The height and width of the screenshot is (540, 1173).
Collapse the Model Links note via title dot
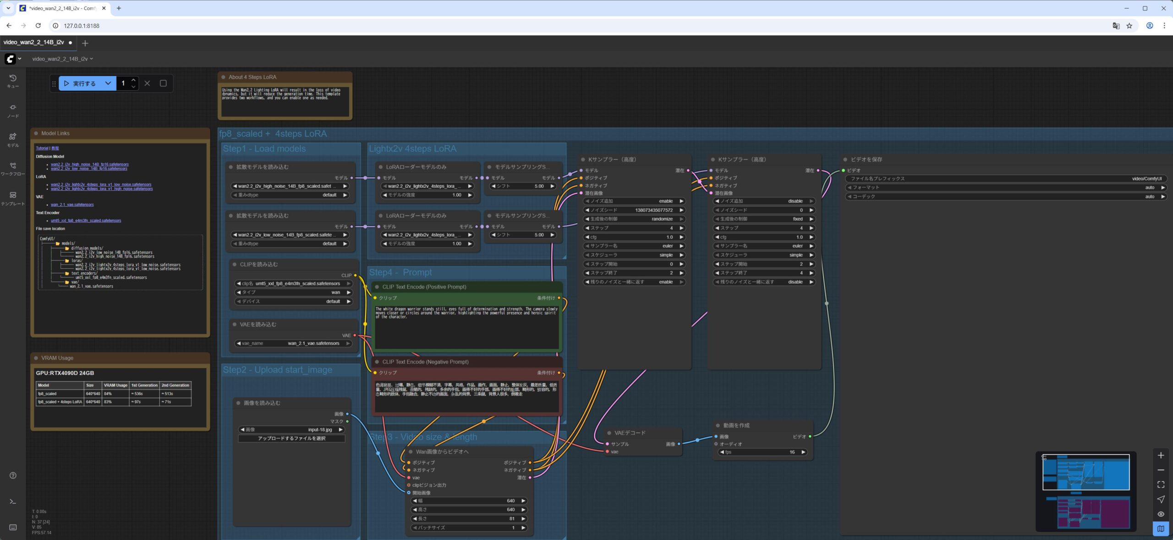36,133
